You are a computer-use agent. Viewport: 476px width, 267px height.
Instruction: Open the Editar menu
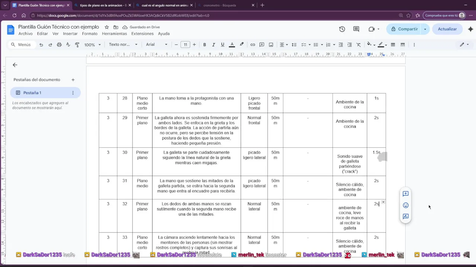(42, 34)
